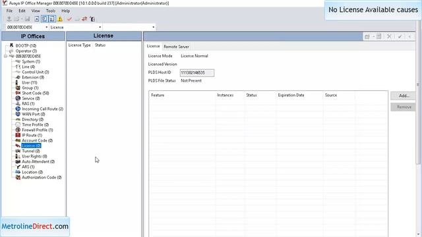
Task: Select User Rights (8) in the tree
Action: click(x=34, y=157)
